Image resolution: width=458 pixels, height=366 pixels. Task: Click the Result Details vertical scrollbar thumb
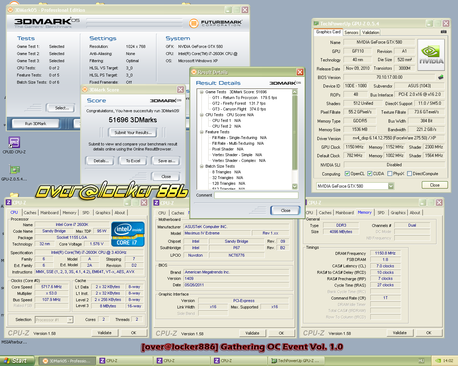click(295, 132)
